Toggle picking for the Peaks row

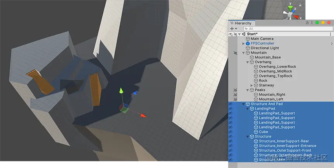coord(235,90)
